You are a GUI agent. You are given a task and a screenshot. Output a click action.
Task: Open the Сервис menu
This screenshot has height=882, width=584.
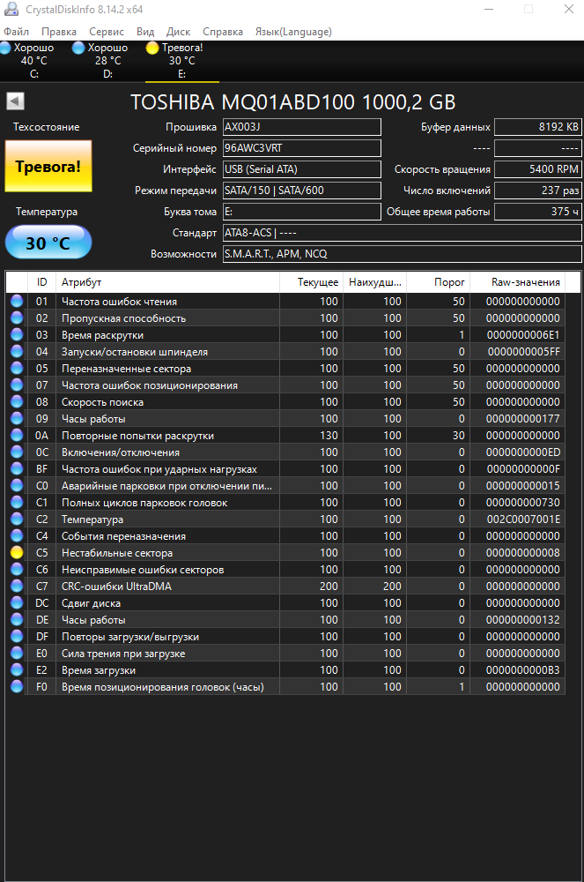coord(106,32)
